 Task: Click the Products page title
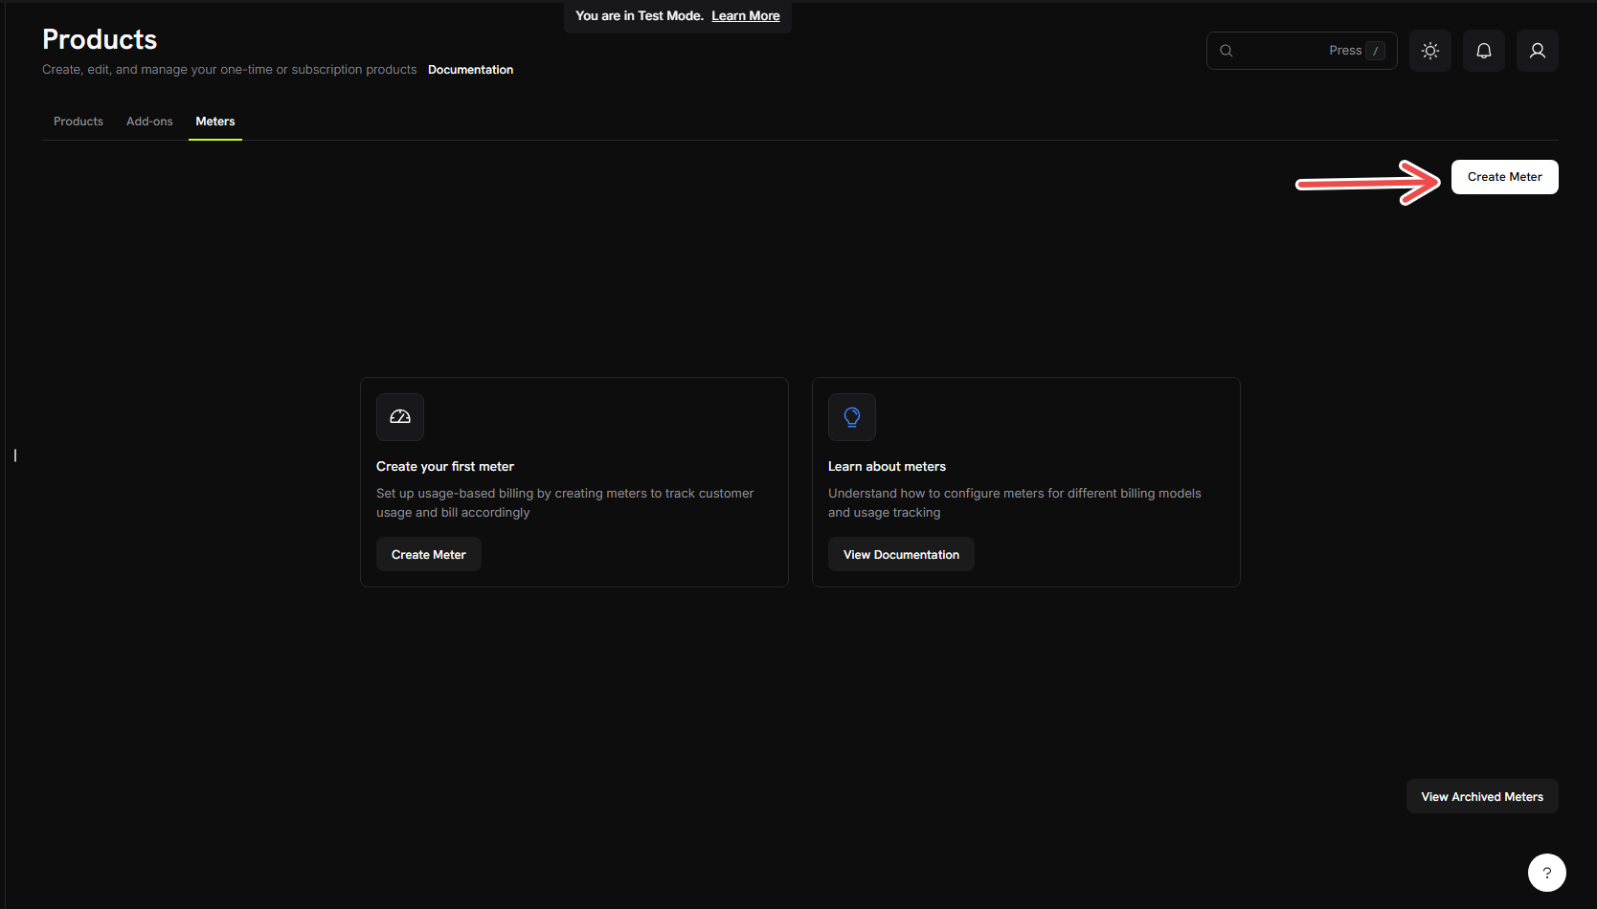point(100,39)
